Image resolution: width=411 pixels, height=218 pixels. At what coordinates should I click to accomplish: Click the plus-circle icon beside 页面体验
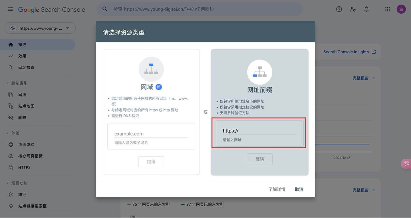coord(11,145)
